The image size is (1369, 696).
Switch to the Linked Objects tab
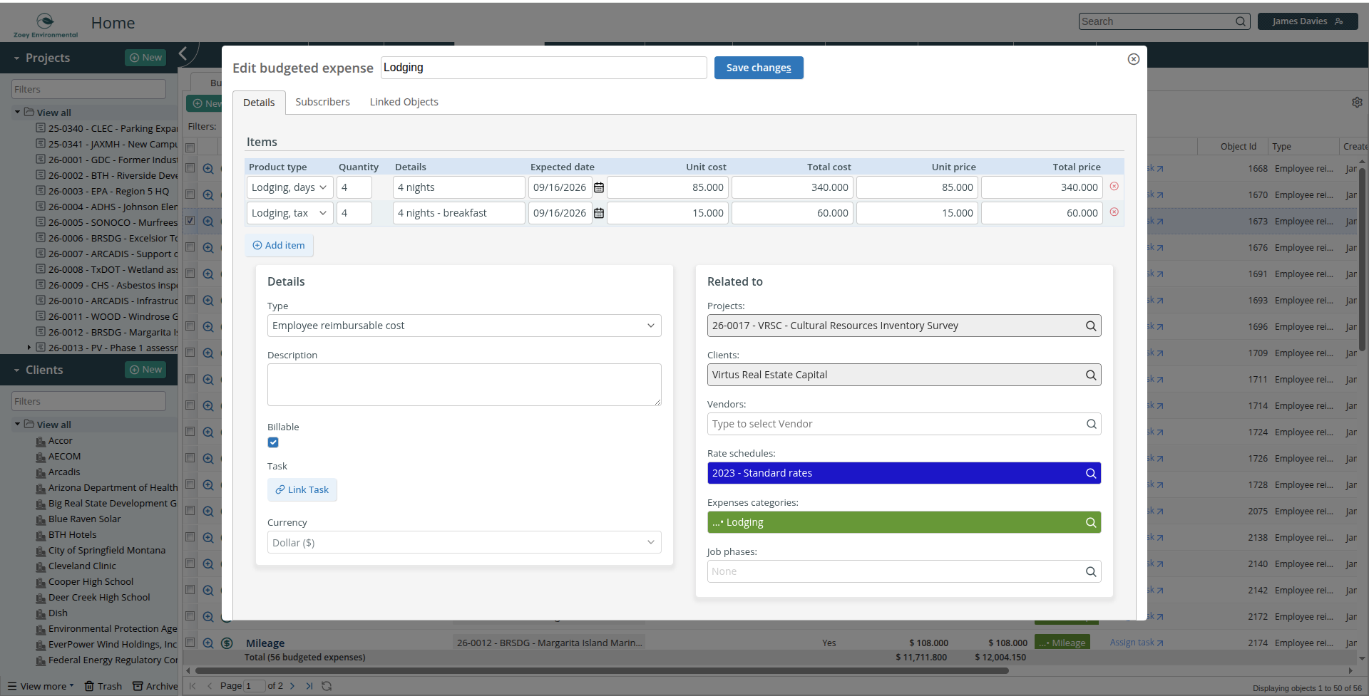404,102
